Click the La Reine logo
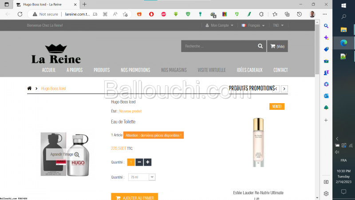The width and height of the screenshot is (355, 200). pos(56,54)
